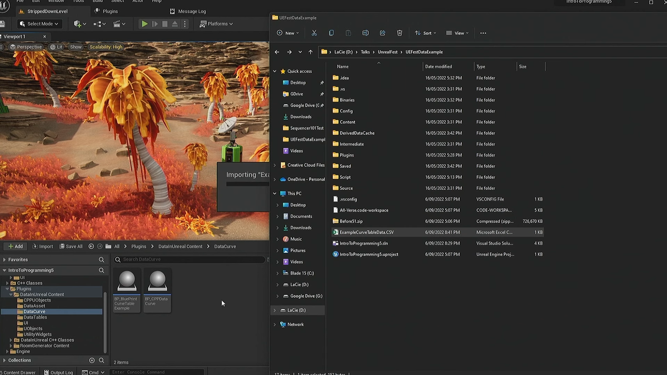Click the Perspective view button
This screenshot has width=667, height=375.
26,47
